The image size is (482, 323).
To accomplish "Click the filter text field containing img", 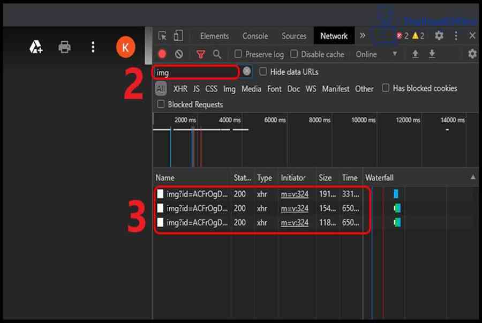I will coord(195,72).
